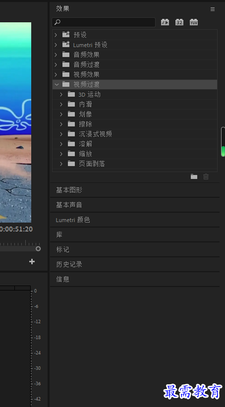This screenshot has width=225, height=407.
Task: Expand the 溶解 subfolder chevron
Action: [x=61, y=144]
